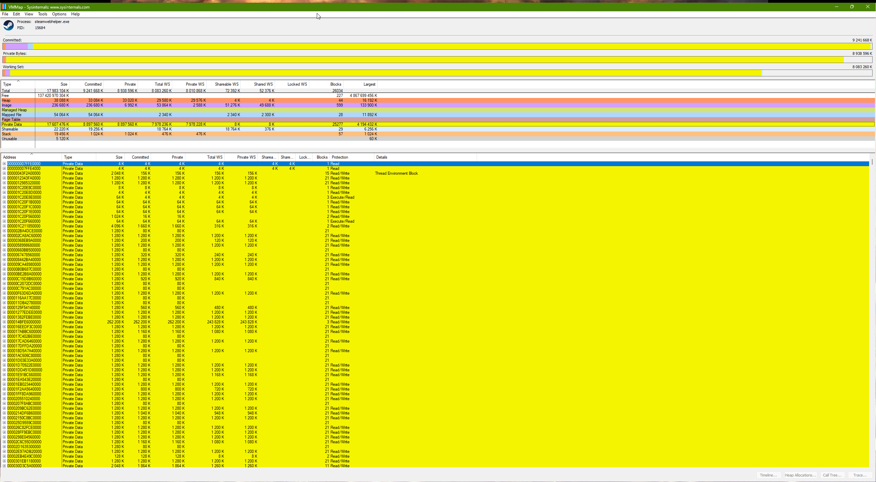Open the View menu
Viewport: 876px width, 482px height.
(29, 14)
